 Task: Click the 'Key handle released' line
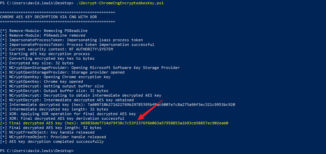pos(47,132)
